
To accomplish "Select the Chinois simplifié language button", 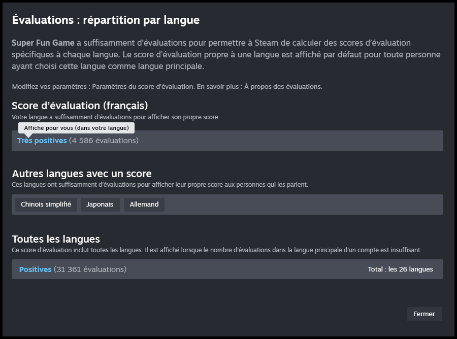I will coord(46,205).
